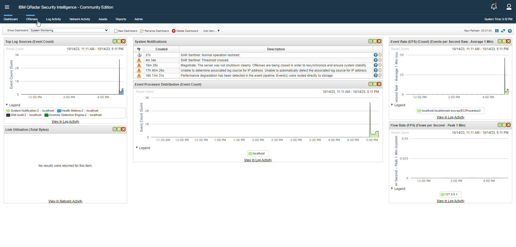Open the Show Dashboard dropdown

point(69,30)
